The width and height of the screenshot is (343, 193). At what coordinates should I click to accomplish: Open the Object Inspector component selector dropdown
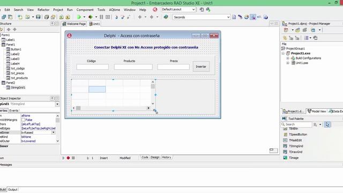point(57,104)
